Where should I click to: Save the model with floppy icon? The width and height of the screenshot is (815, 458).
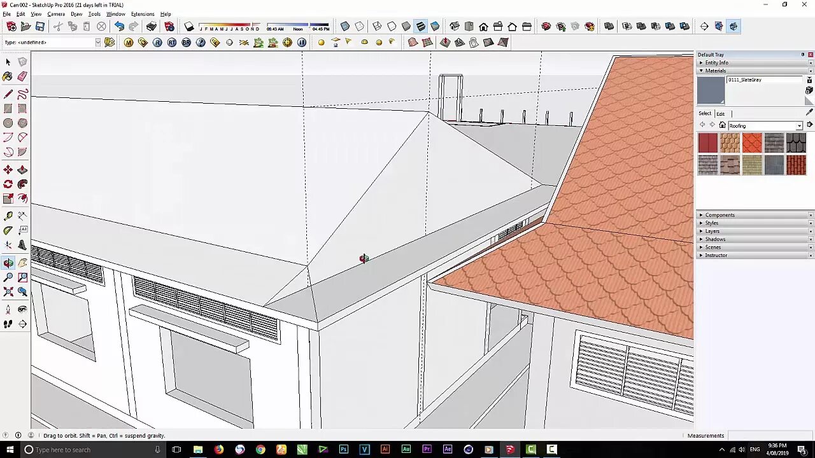tap(40, 26)
